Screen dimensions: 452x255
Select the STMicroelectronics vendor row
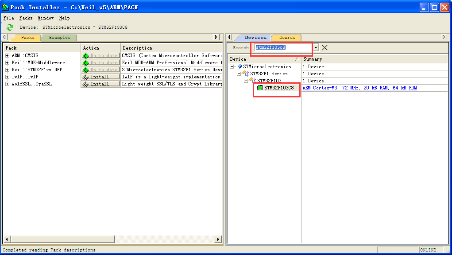point(267,66)
